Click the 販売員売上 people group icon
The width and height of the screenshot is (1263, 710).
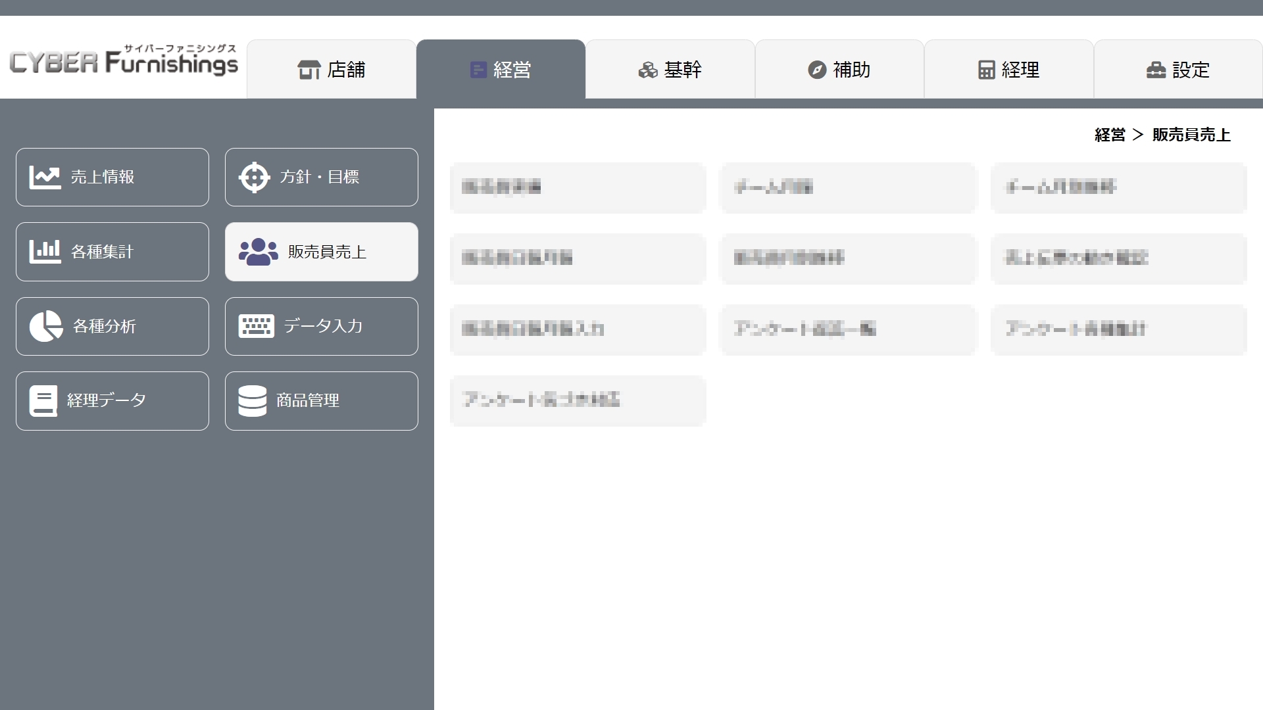[258, 252]
